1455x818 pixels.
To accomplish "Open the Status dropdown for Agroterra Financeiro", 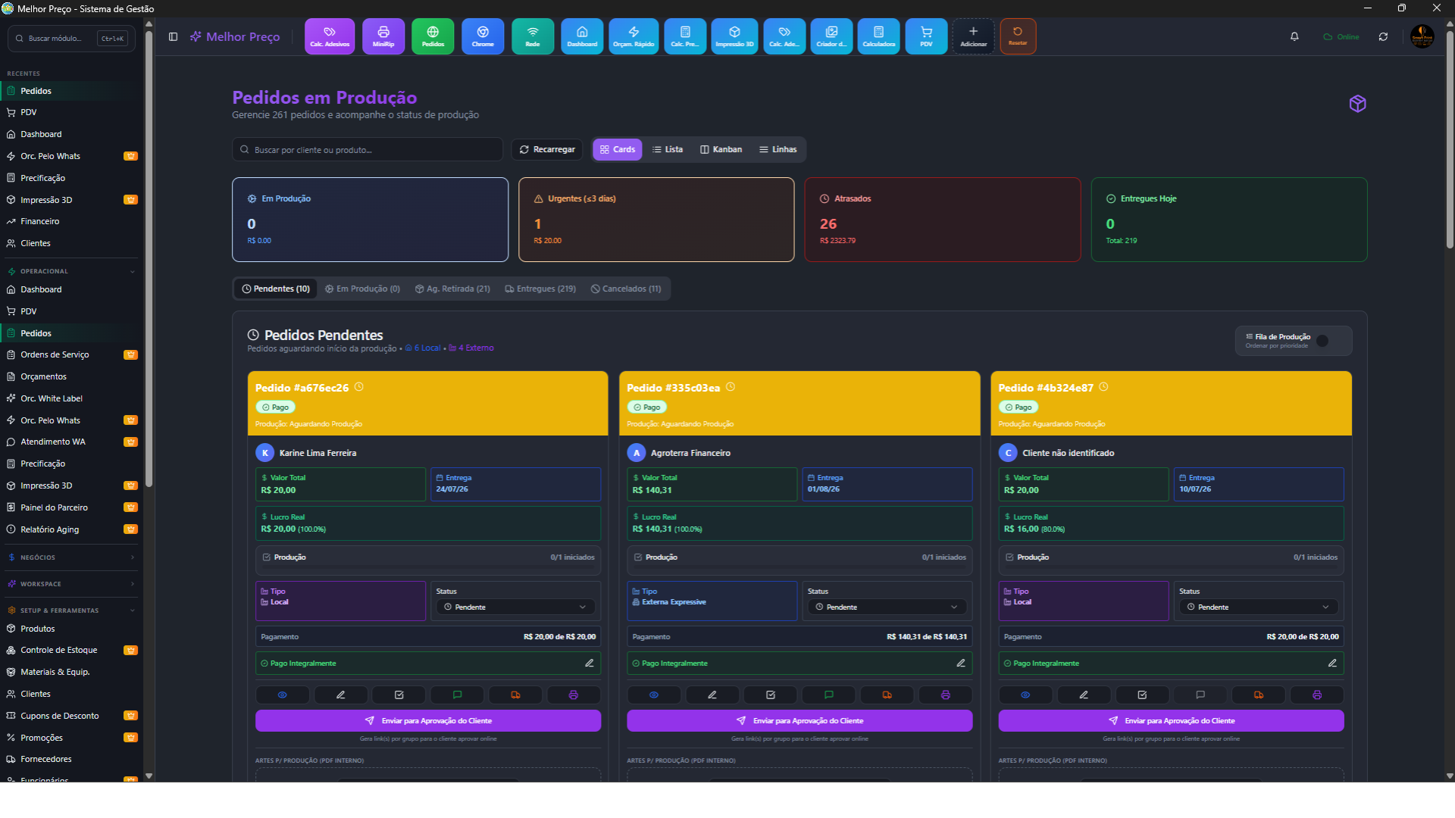I will (x=887, y=607).
